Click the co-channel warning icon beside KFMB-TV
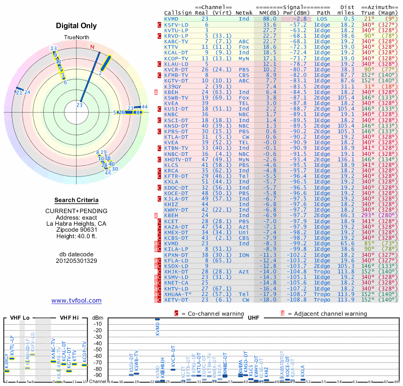403x386 pixels. pos(159,75)
